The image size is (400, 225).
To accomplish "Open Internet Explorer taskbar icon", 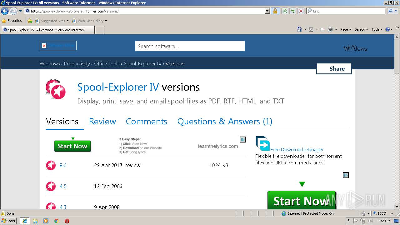I will coord(25,221).
